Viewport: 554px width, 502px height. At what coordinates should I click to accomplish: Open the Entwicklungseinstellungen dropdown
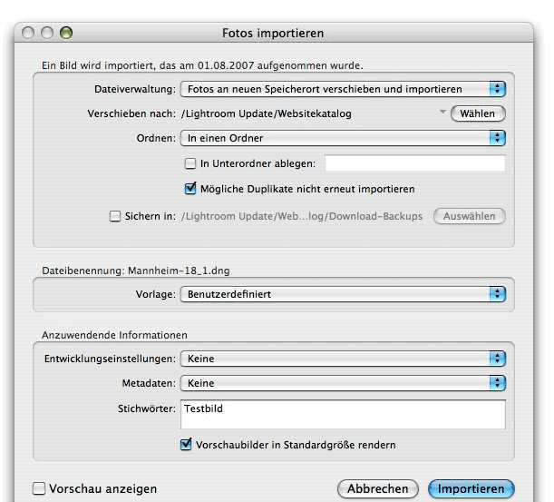tap(343, 359)
